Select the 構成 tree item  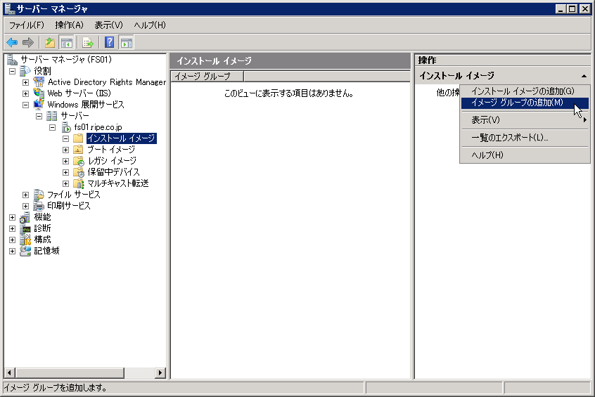pos(42,240)
